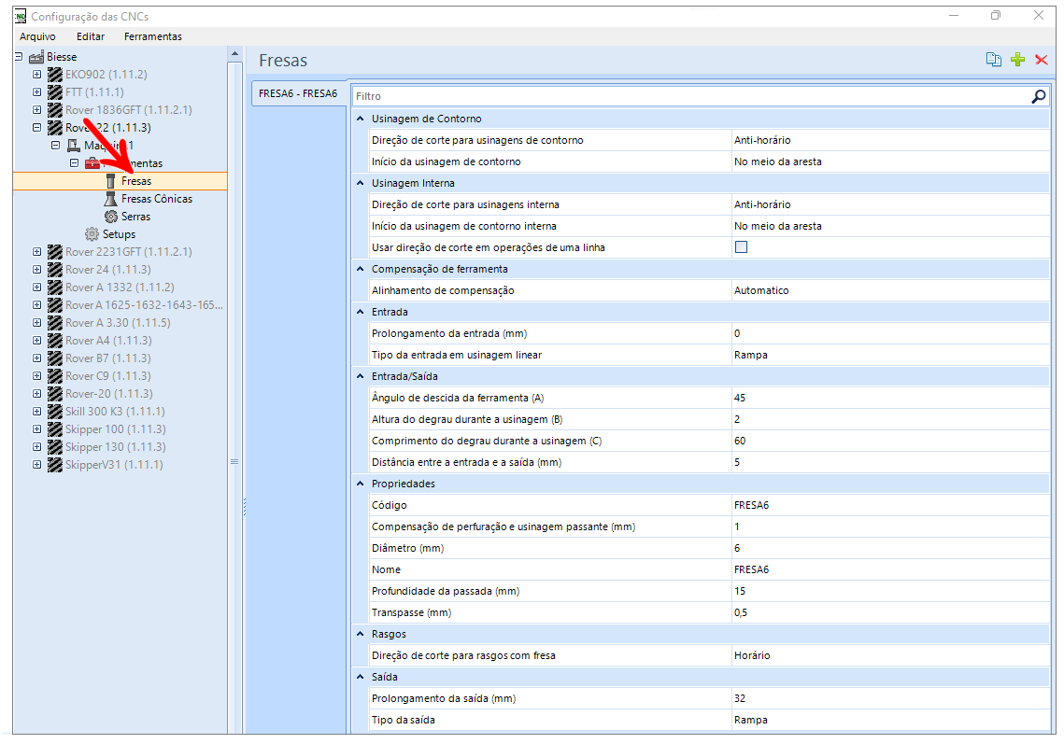Select Skipper 130 (1.11.3) tree row

point(115,447)
